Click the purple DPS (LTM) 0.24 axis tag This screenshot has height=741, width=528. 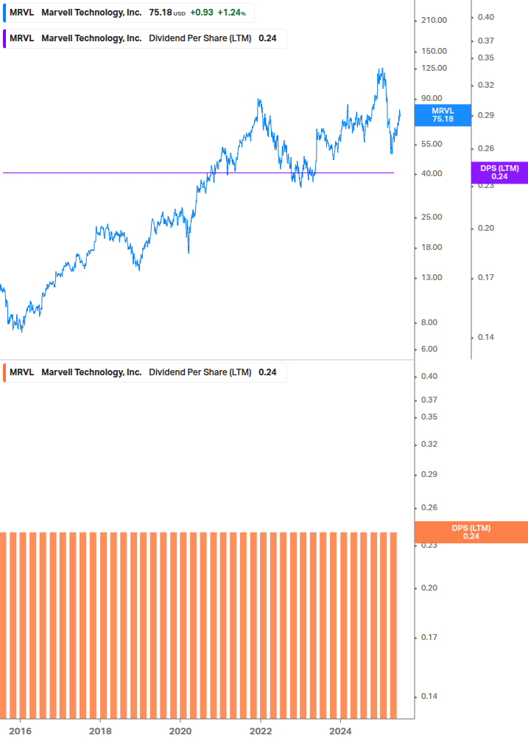click(x=499, y=173)
